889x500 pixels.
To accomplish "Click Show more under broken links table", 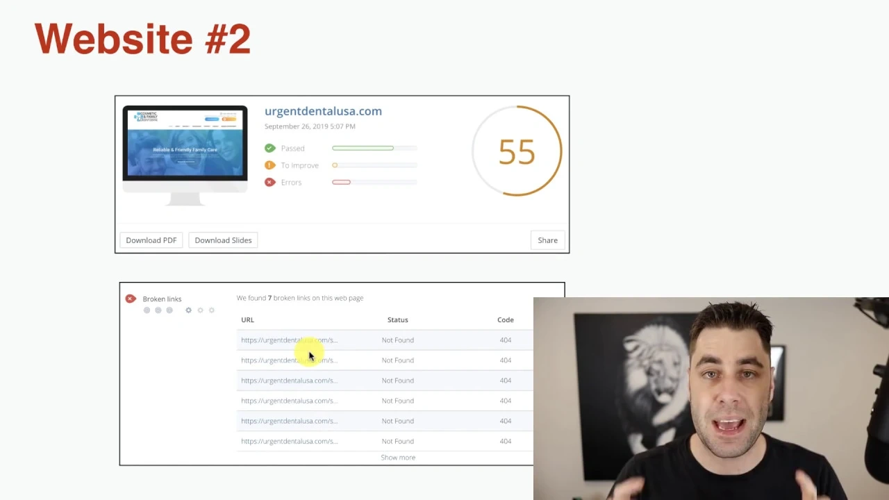I will click(x=398, y=458).
